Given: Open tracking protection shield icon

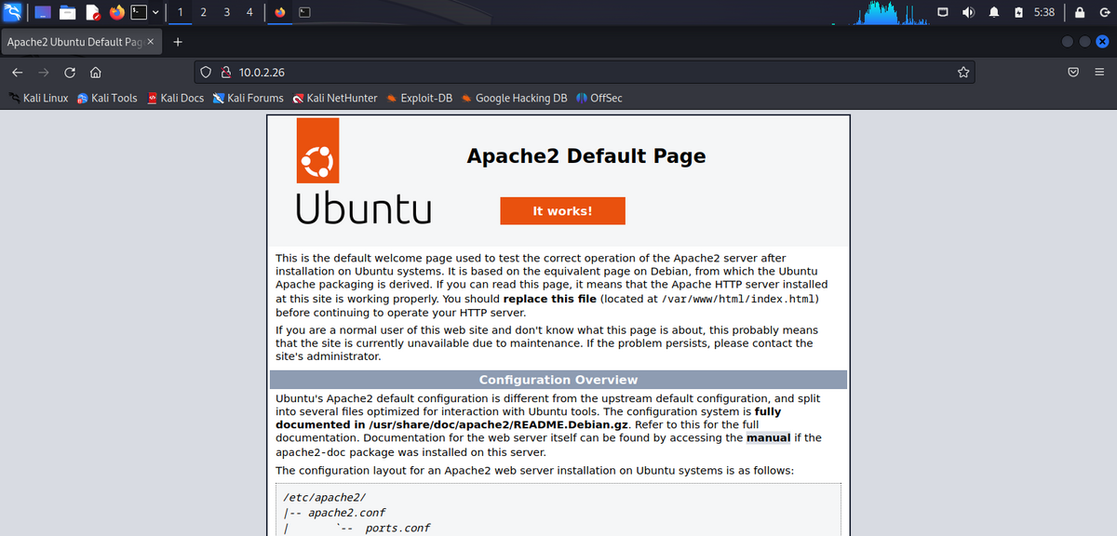Looking at the screenshot, I should point(208,72).
